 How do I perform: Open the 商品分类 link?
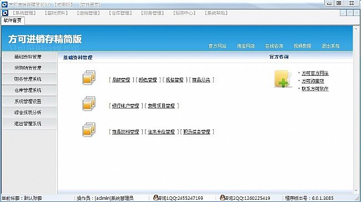pos(201,80)
